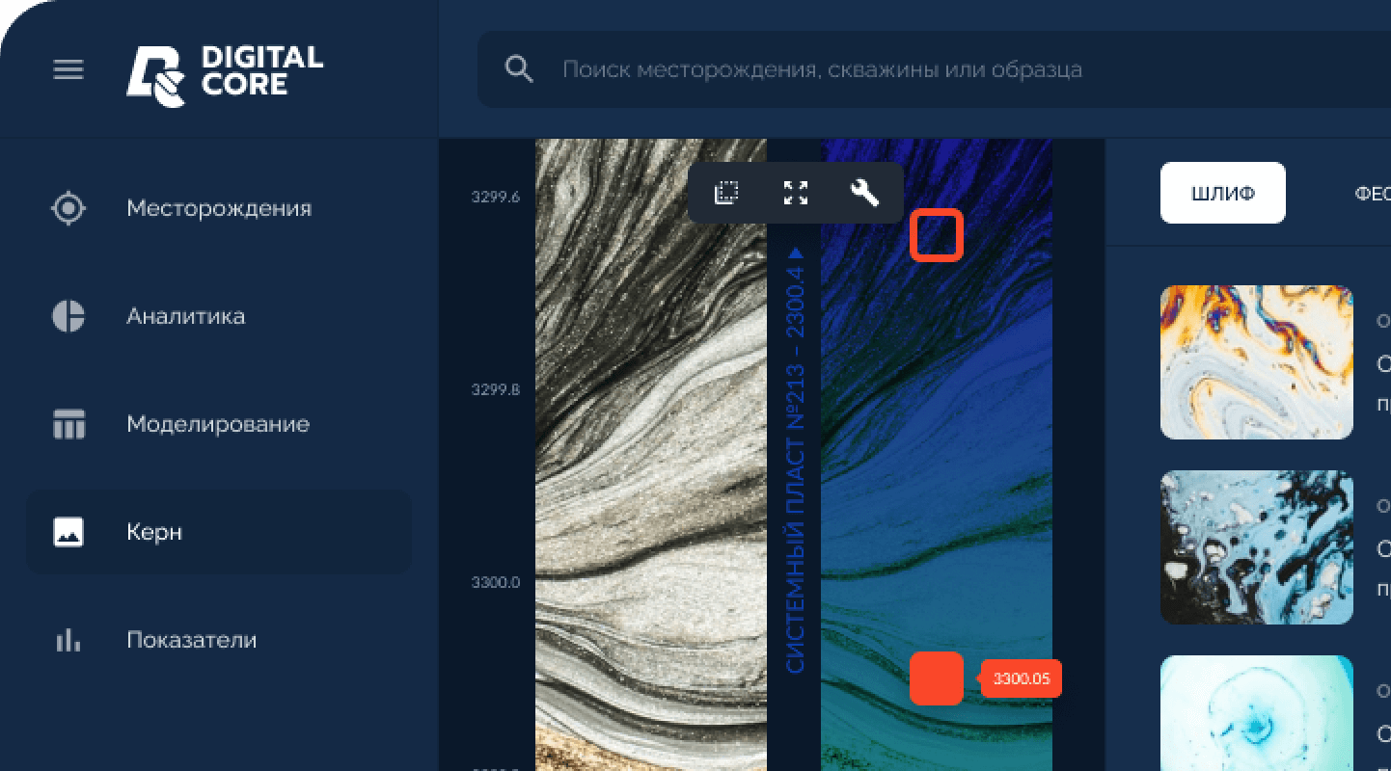Click depth mark 3299.8

[496, 389]
